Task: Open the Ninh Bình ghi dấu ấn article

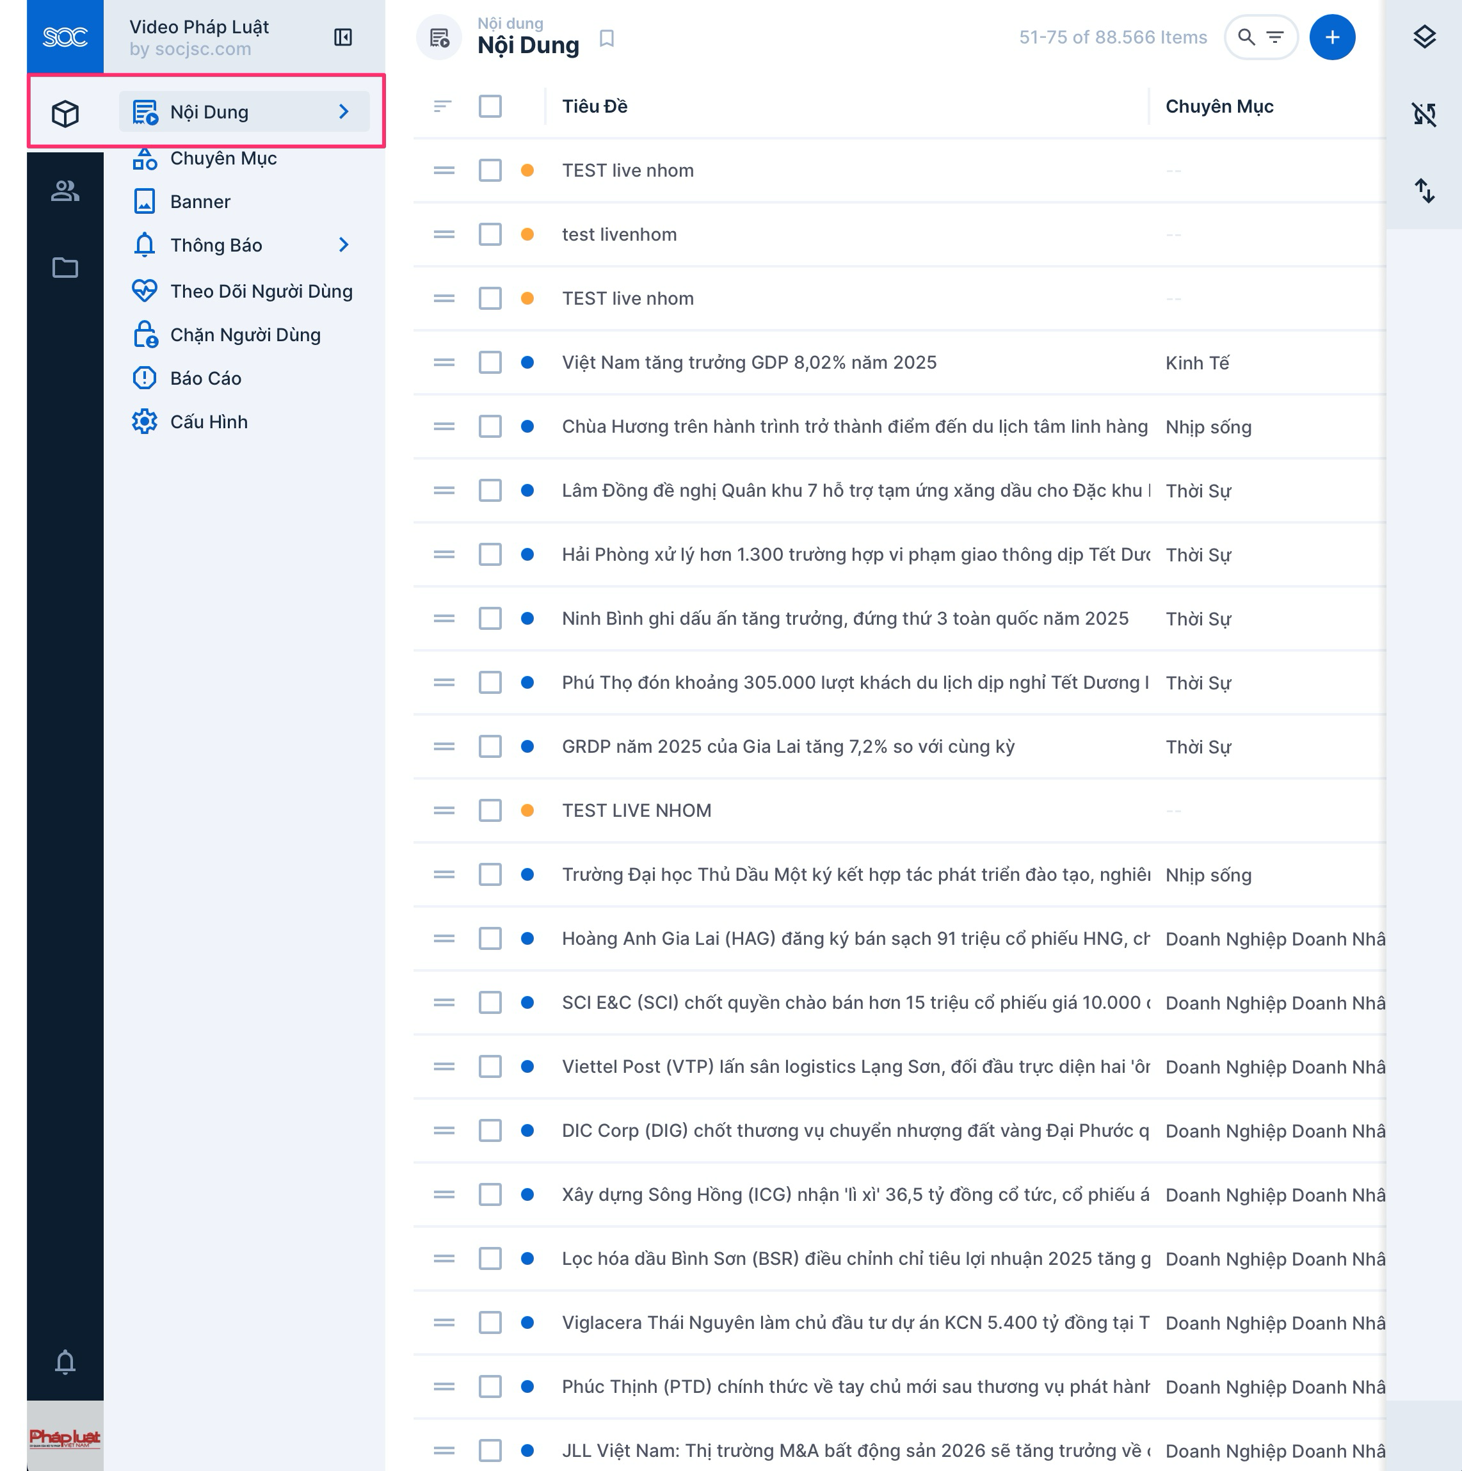Action: pos(844,618)
